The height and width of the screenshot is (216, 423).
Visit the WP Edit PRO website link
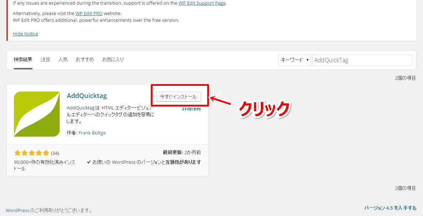point(89,13)
